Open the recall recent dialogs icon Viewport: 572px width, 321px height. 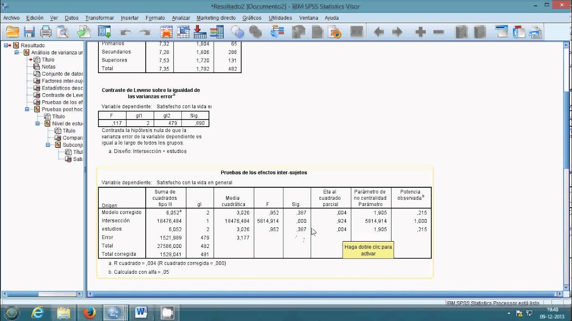(105, 32)
